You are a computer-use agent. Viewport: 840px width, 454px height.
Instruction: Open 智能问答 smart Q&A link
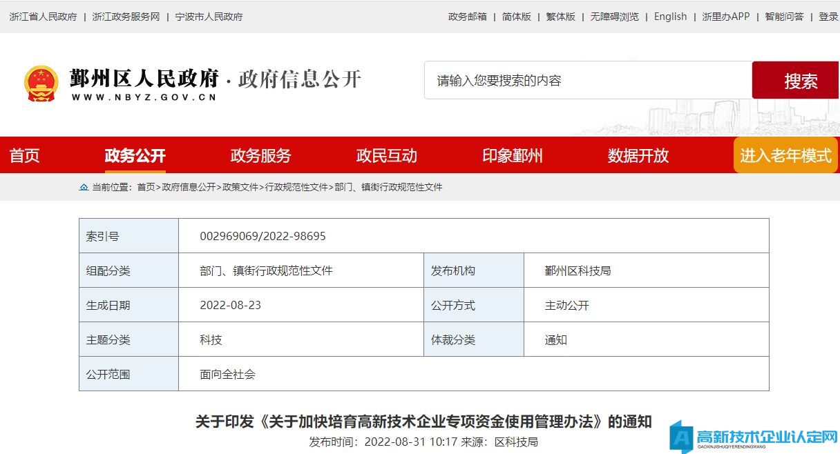tap(784, 17)
